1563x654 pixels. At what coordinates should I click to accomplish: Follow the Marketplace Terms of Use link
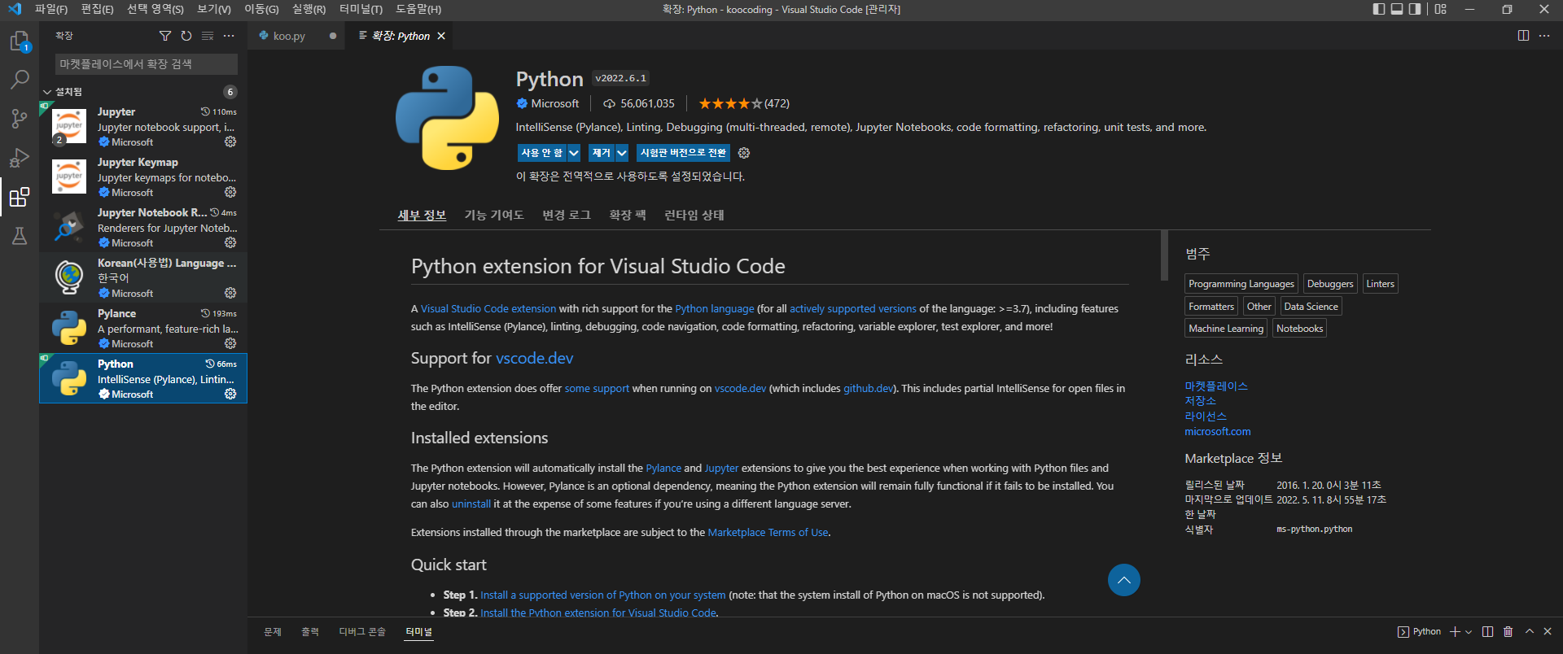tap(768, 533)
